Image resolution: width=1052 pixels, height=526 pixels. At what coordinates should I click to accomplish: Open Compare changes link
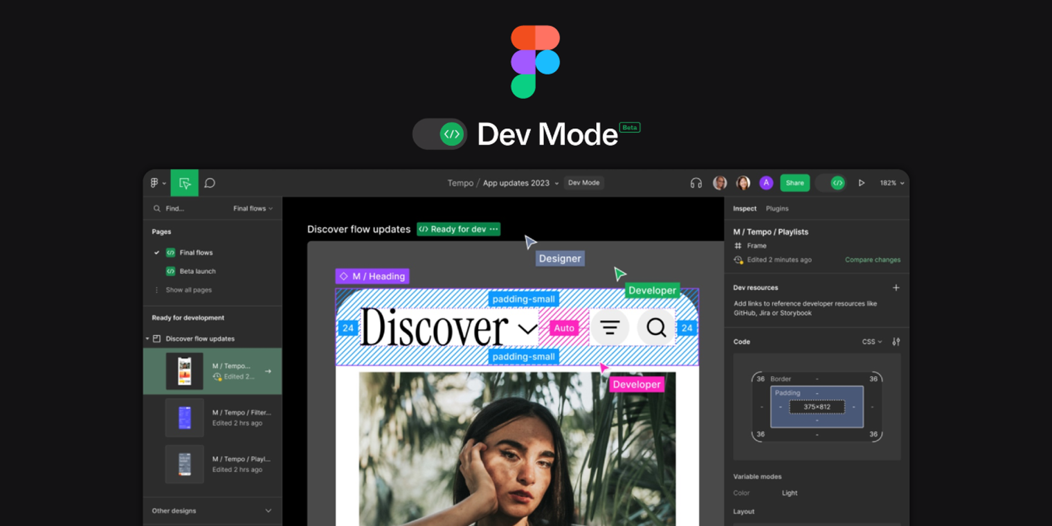coord(872,260)
